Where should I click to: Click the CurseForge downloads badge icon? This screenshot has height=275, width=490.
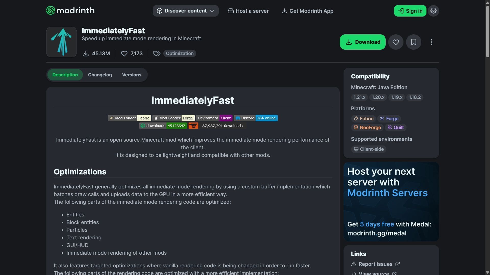pos(193,126)
